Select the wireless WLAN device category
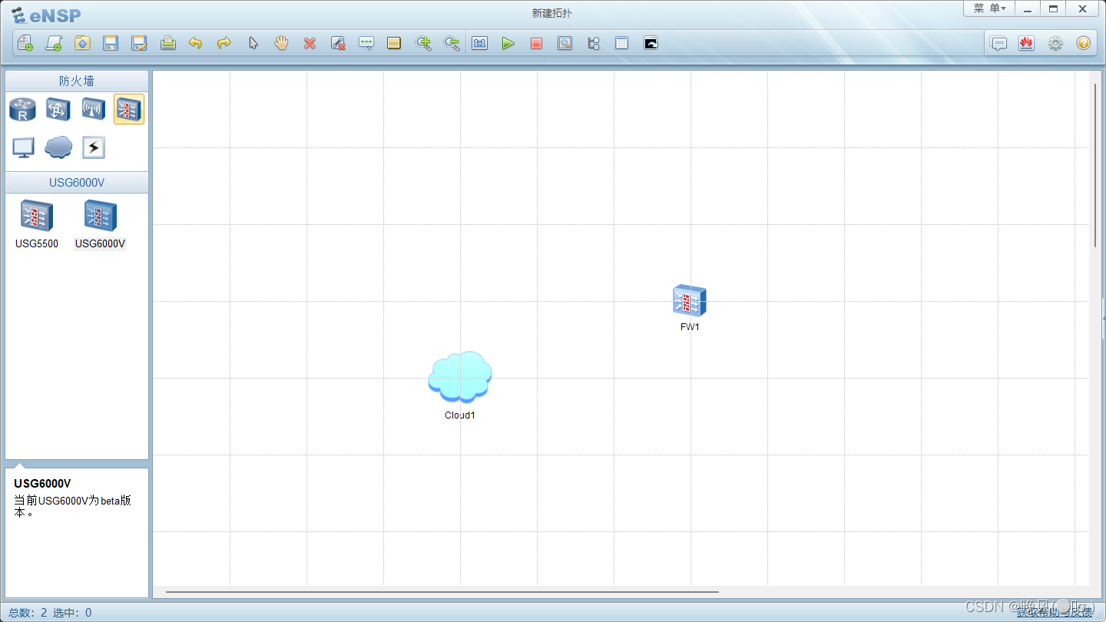Viewport: 1106px width, 622px height. click(x=94, y=109)
